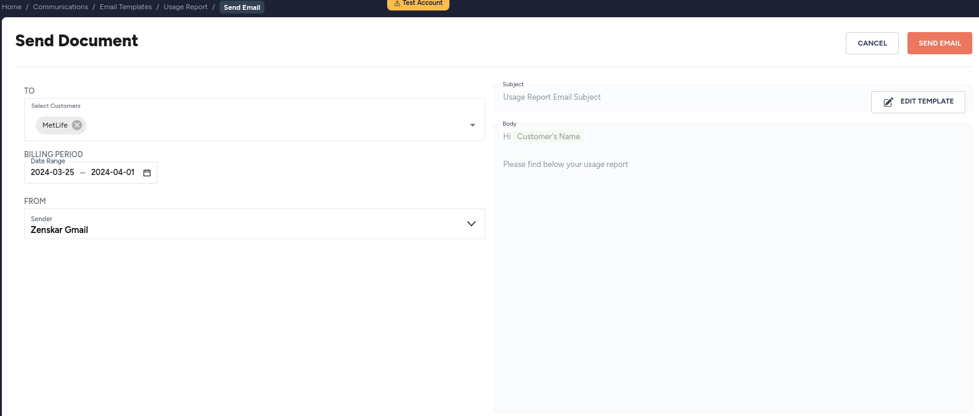
Task: Click the warning icon in Test Account badge
Action: (x=397, y=3)
